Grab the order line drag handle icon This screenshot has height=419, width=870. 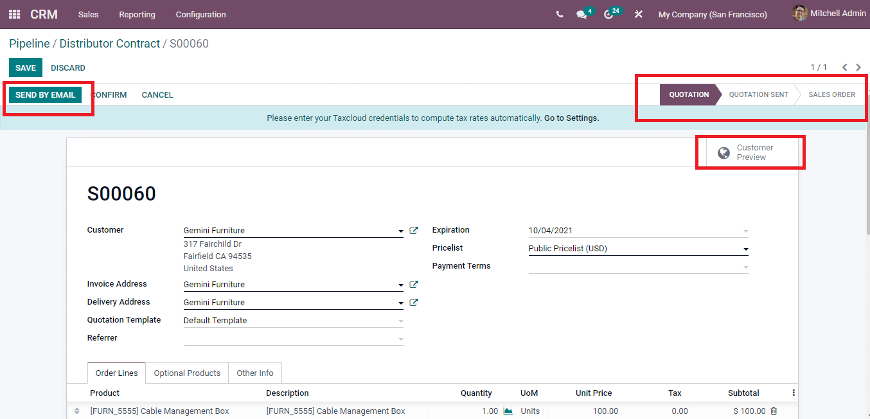coord(77,411)
